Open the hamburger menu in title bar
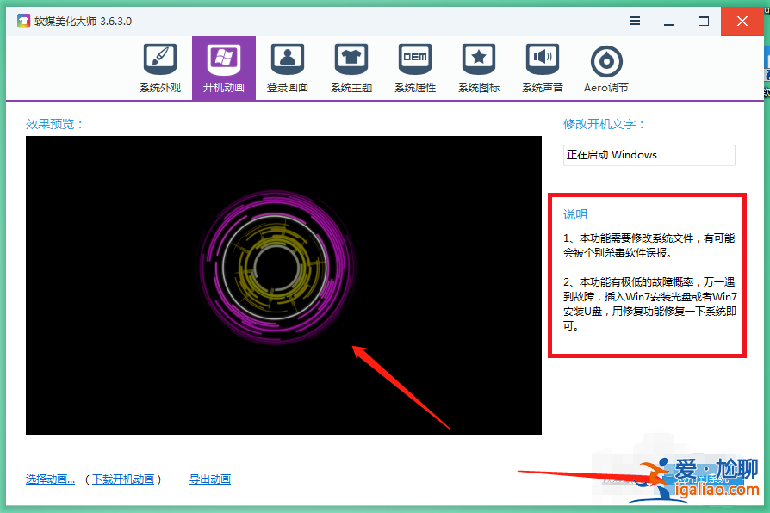770x513 pixels. coord(635,20)
